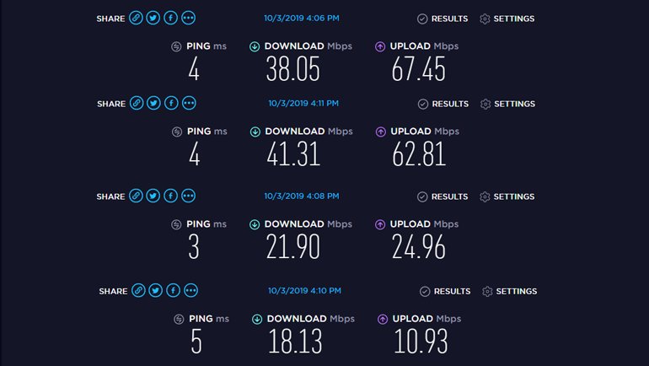Click the copy link icon in the 4:08 PM result
Viewport: 649px width, 366px height.
point(136,196)
